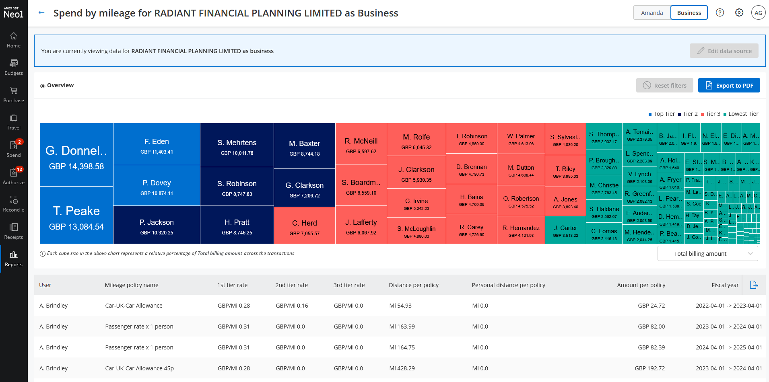Toggle Top Tier legend entry

point(662,114)
